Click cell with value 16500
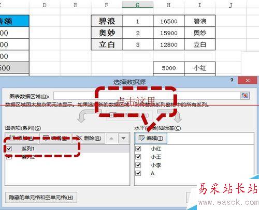The width and height of the screenshot is (259, 210). [168, 21]
